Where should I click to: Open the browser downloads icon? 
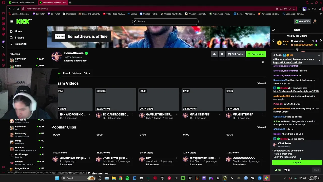(x=309, y=9)
